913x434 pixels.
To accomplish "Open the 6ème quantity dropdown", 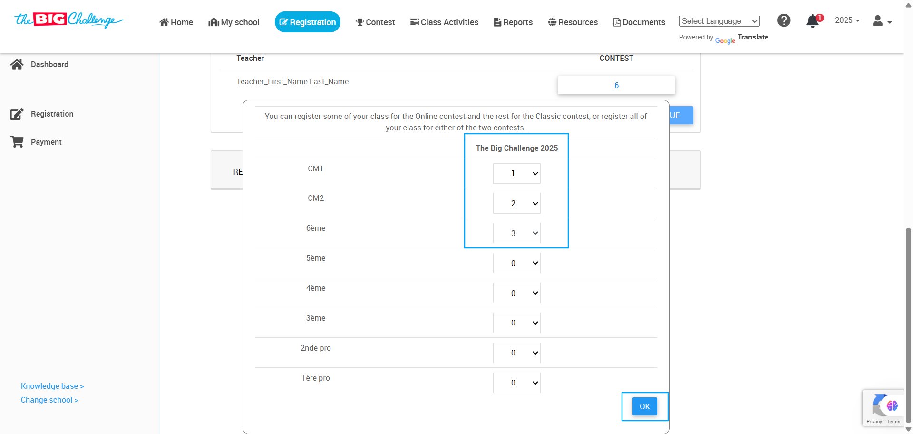I will 516,233.
